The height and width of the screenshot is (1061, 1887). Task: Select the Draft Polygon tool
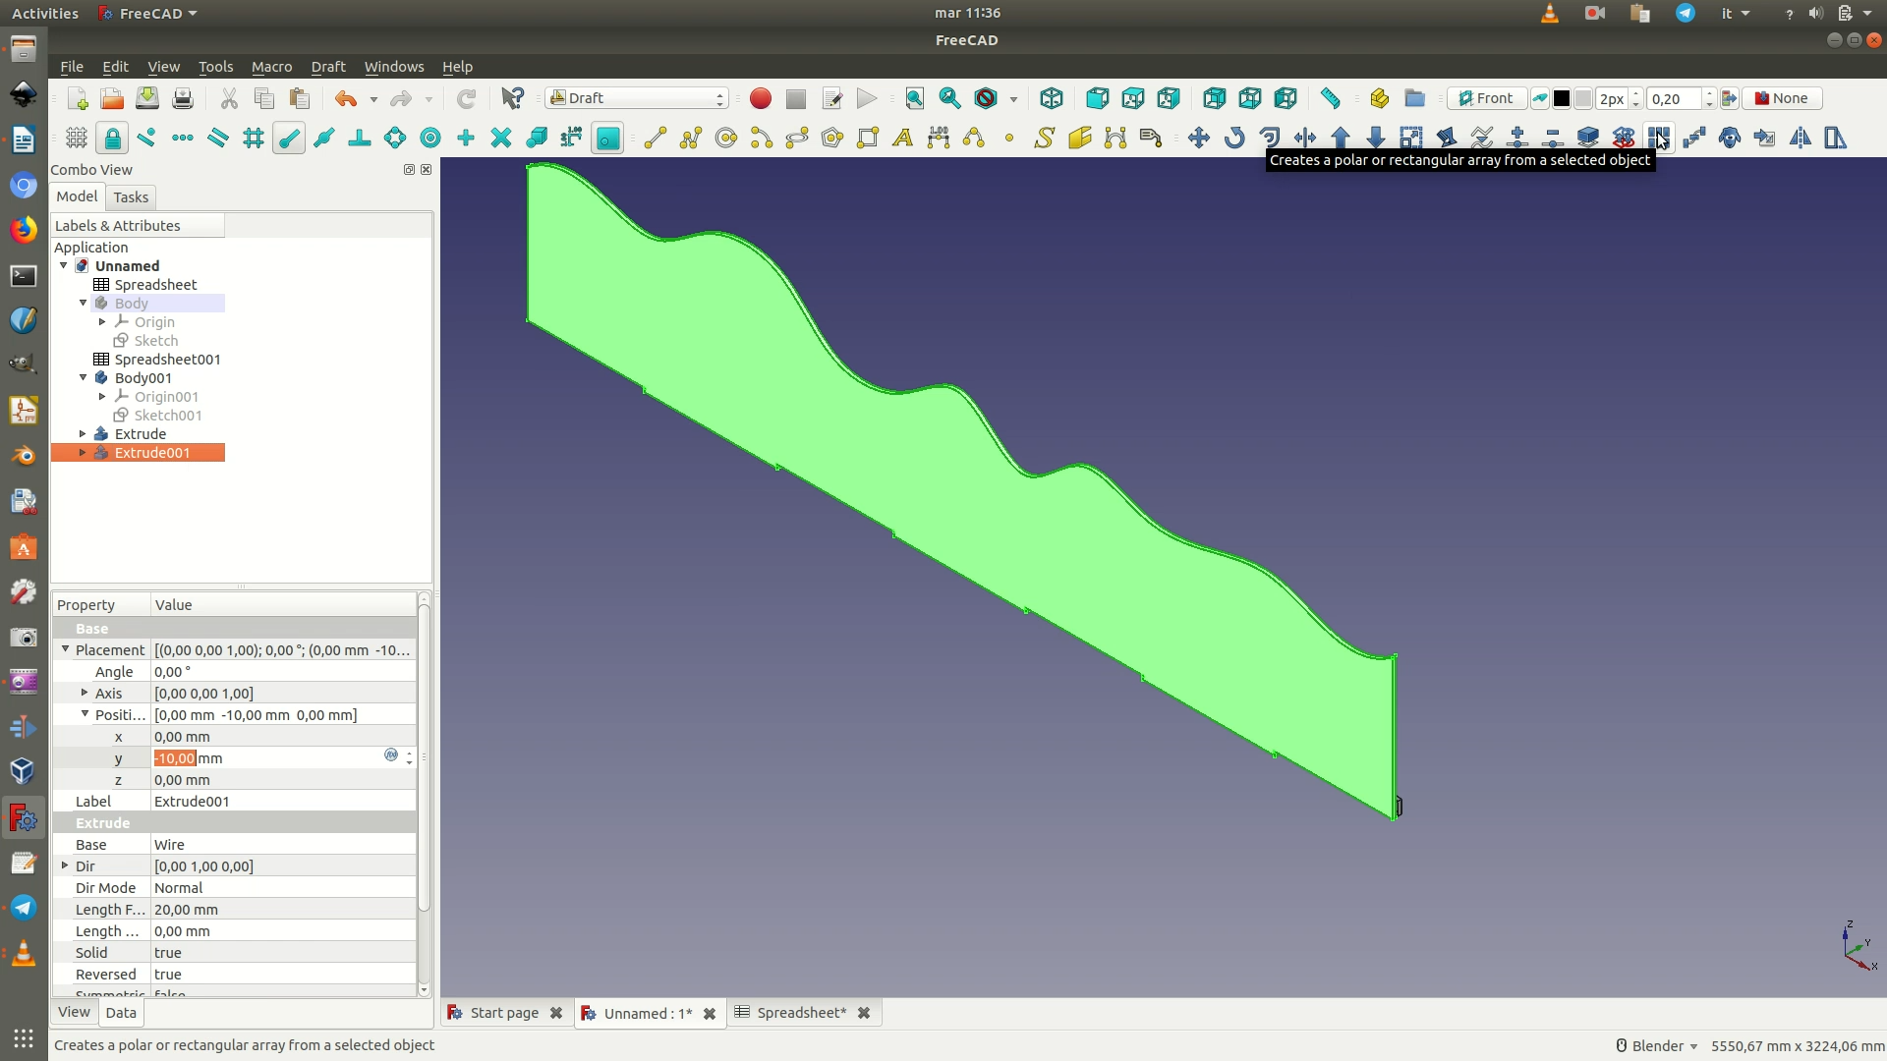click(832, 138)
